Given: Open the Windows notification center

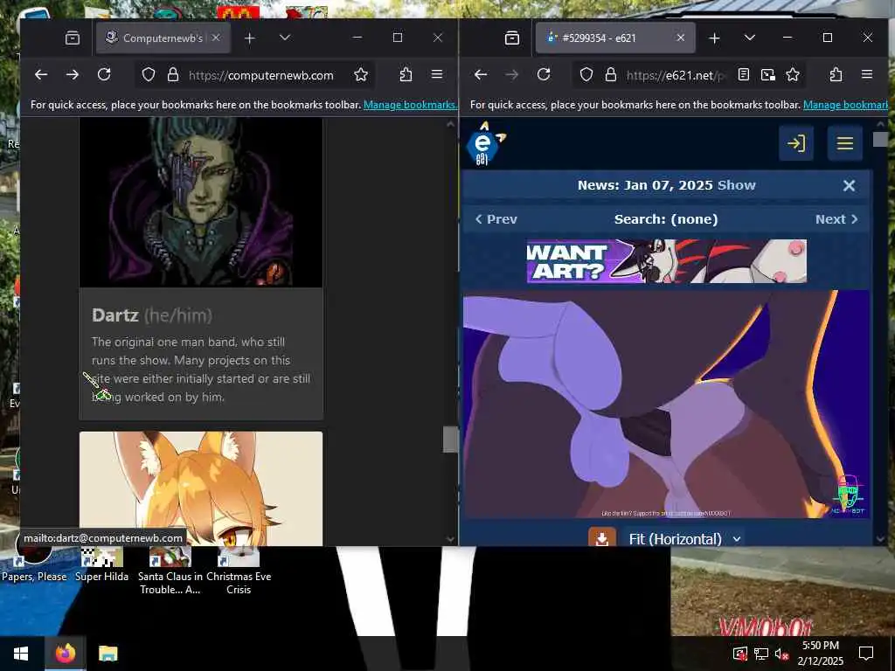Looking at the screenshot, I should coord(866,654).
